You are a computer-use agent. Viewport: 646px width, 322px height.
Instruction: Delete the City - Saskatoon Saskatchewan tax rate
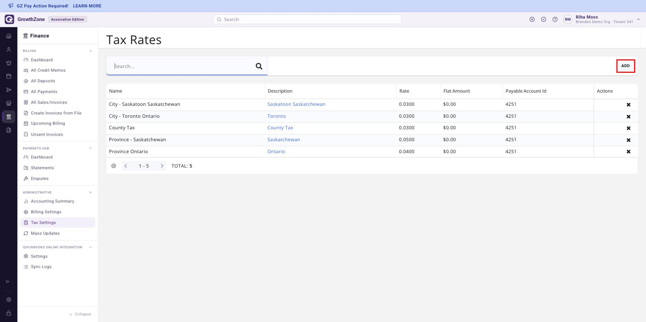click(x=628, y=105)
